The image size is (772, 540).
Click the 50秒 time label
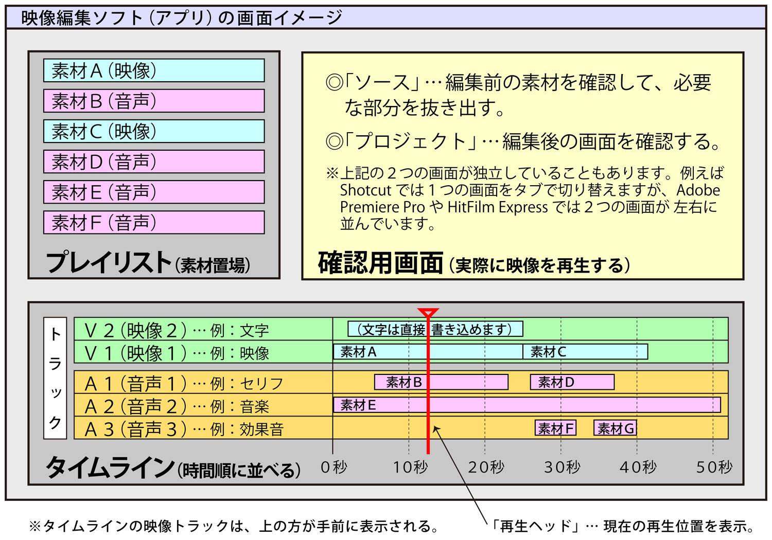coord(714,467)
